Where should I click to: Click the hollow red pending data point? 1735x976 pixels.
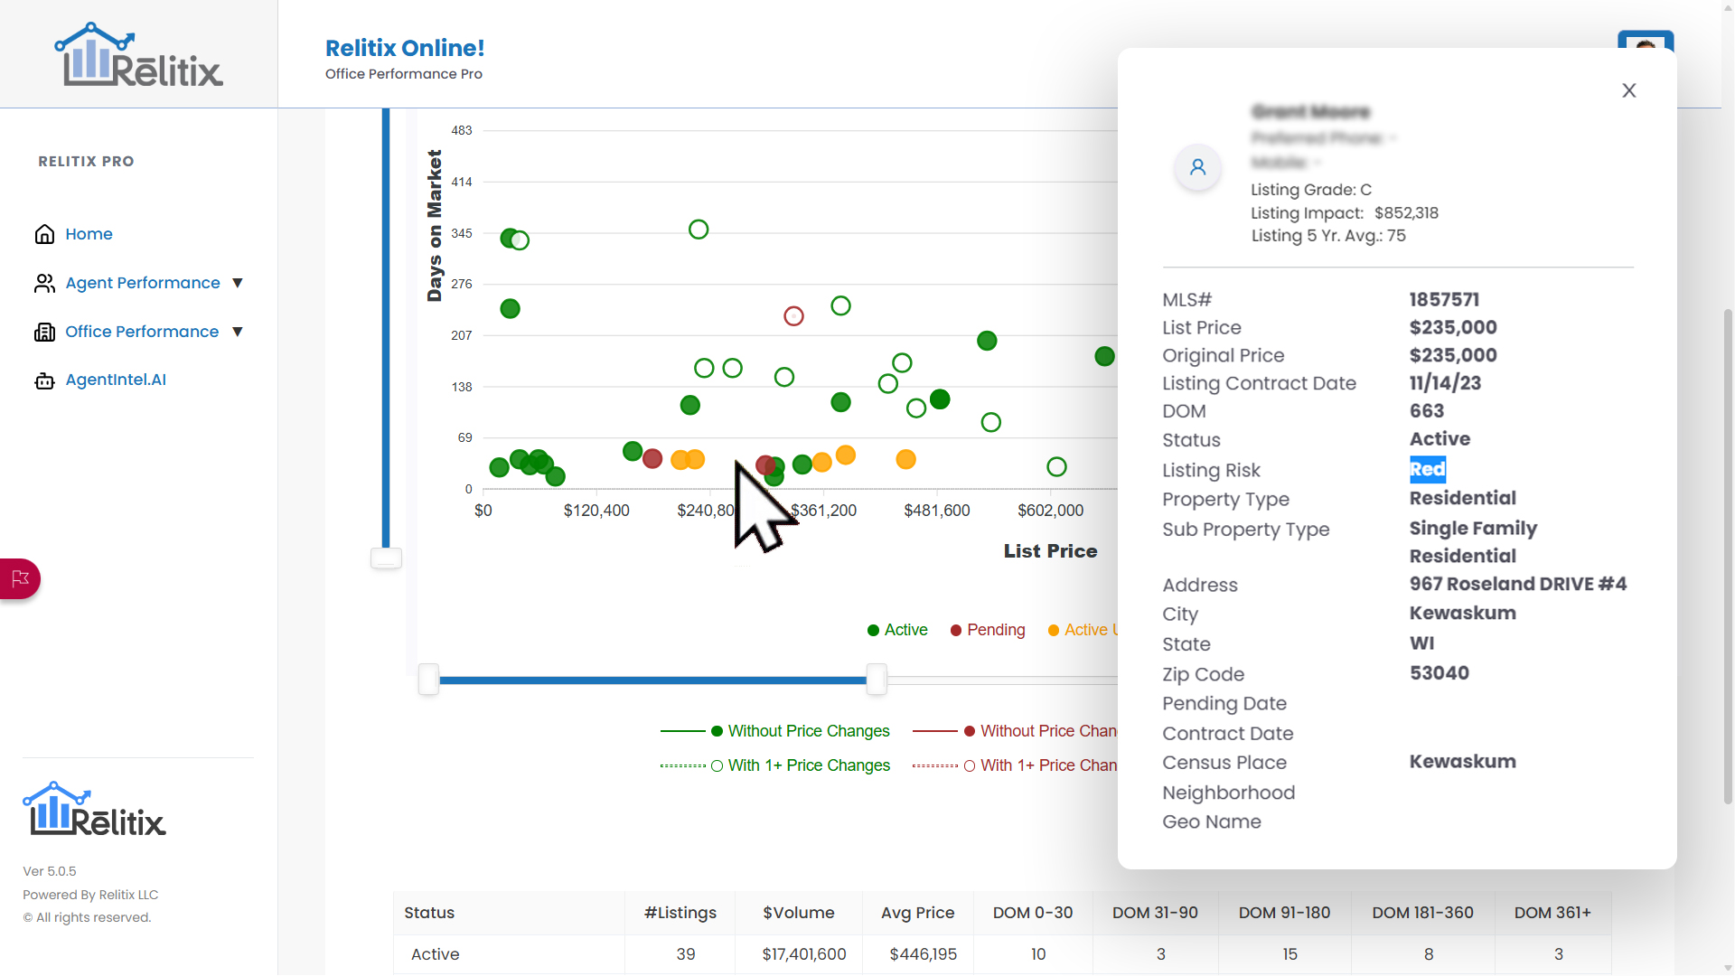click(793, 316)
